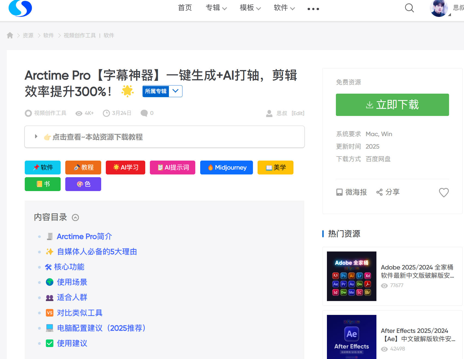Image resolution: width=464 pixels, height=359 pixels.
Task: Open the 模板 menu item
Action: click(249, 8)
